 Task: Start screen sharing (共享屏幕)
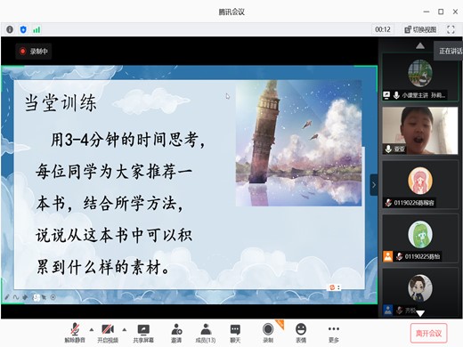[143, 333]
